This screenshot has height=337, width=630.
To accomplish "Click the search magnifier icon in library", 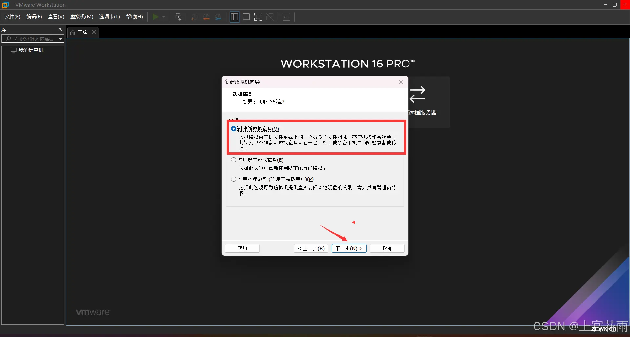I will (x=9, y=39).
